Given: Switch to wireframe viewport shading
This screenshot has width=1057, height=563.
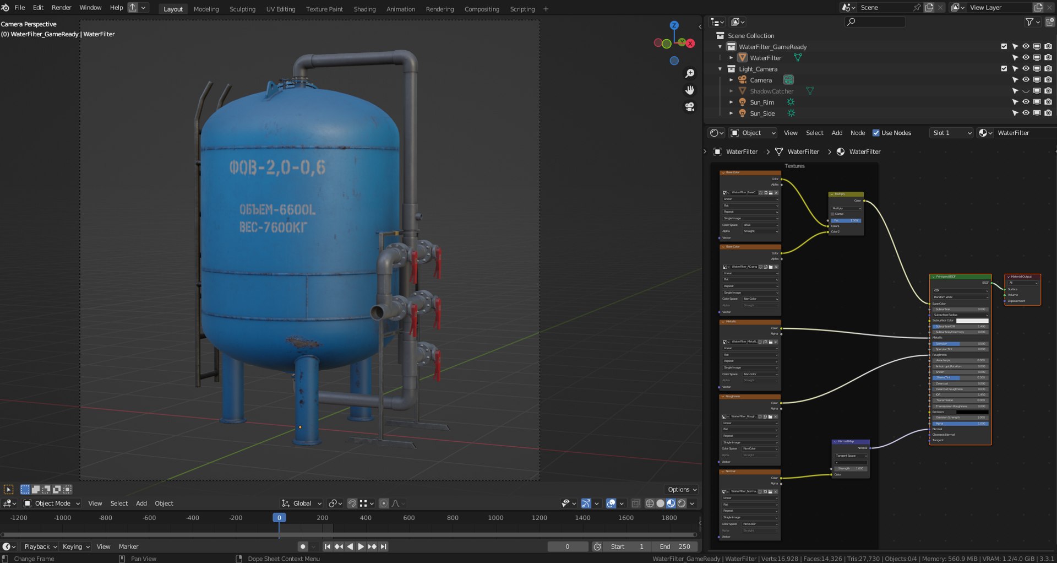Looking at the screenshot, I should click(x=650, y=504).
